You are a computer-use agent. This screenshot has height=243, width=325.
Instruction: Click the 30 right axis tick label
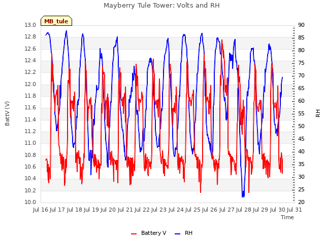[x=301, y=177]
